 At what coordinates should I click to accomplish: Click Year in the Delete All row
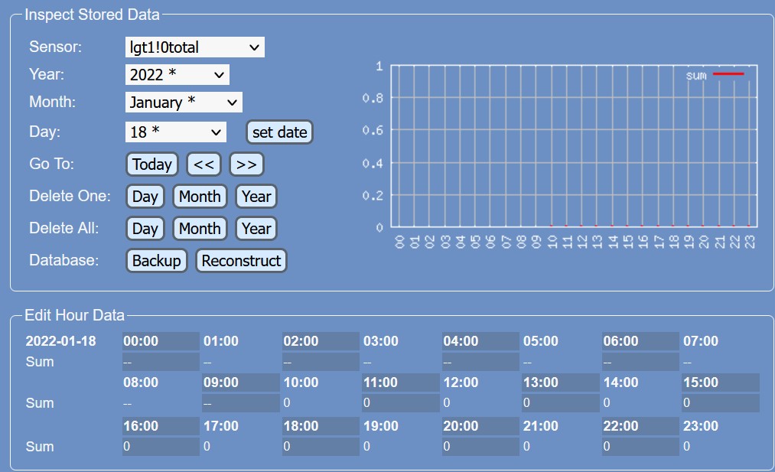pos(256,228)
